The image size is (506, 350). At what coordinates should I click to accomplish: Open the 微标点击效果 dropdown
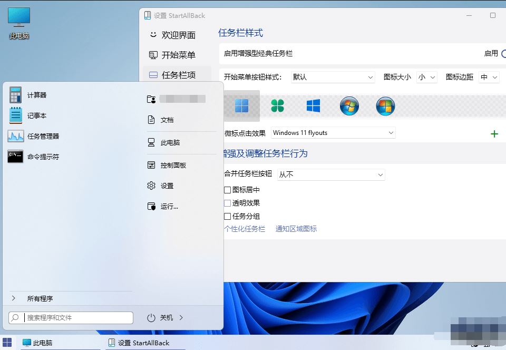333,133
